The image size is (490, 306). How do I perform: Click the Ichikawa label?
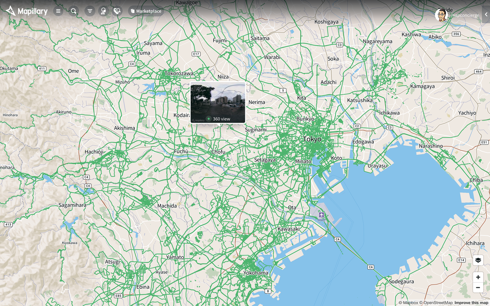(x=389, y=113)
